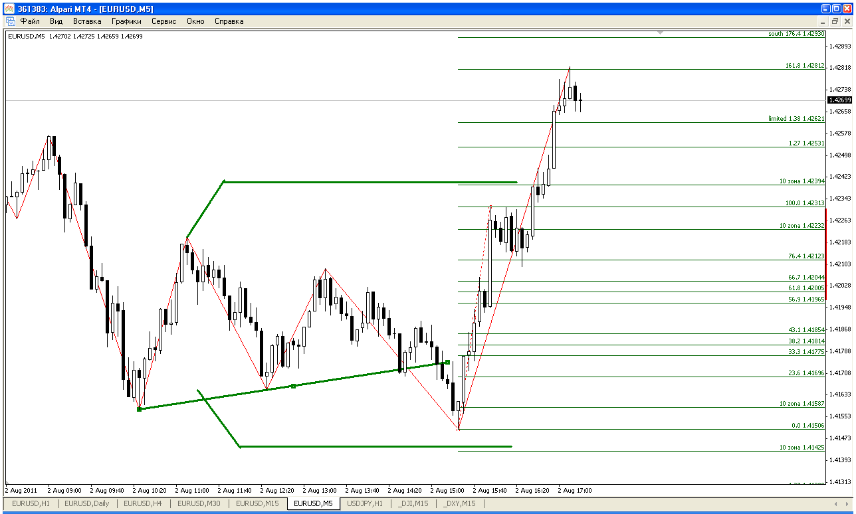Switch to the _DXY,M15 chart tab
Screen dimensions: 856x514
pos(459,503)
